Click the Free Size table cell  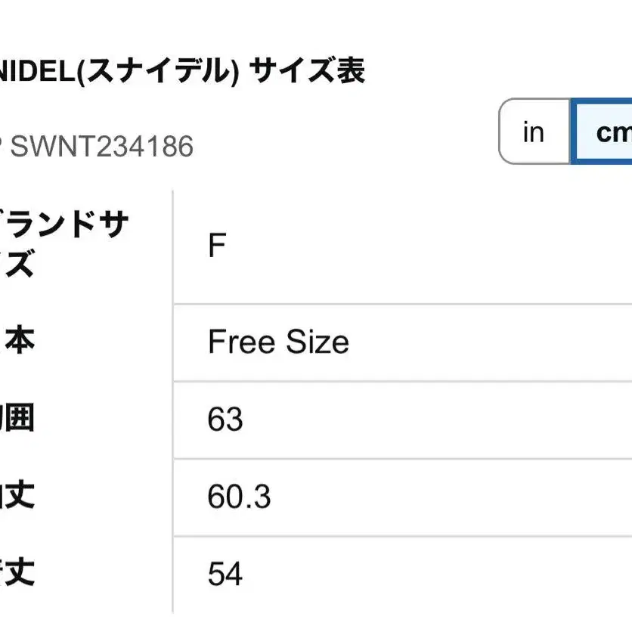click(278, 342)
